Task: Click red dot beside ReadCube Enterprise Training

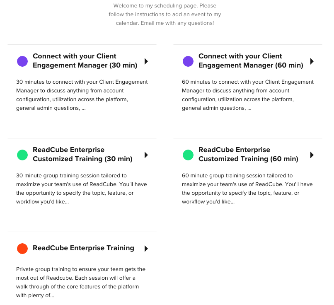Action: [x=22, y=249]
